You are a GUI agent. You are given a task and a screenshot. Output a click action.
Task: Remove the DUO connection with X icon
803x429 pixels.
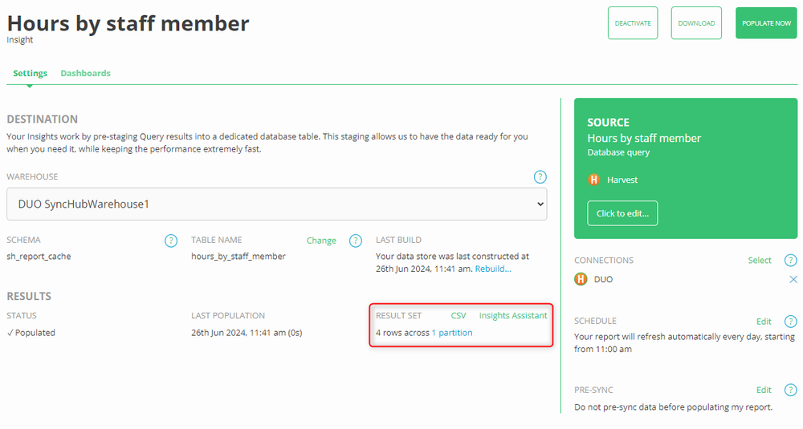[x=793, y=280]
